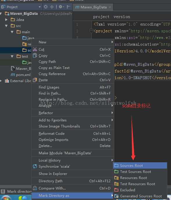This screenshot has height=200, width=171.
Task: Collapse the src folder
Action: tap(6, 26)
